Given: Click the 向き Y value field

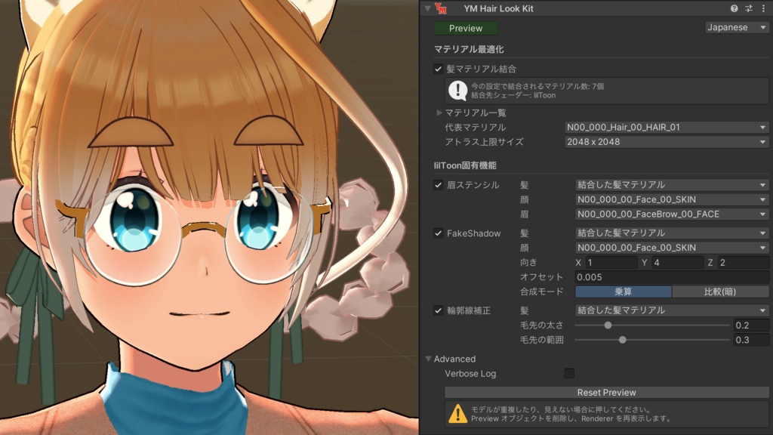Looking at the screenshot, I should [x=677, y=262].
